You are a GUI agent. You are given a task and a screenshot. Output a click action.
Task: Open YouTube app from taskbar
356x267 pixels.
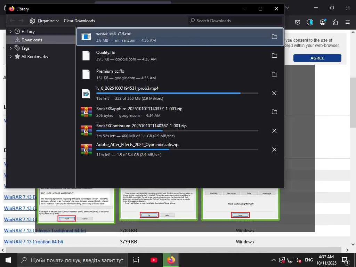(x=154, y=260)
